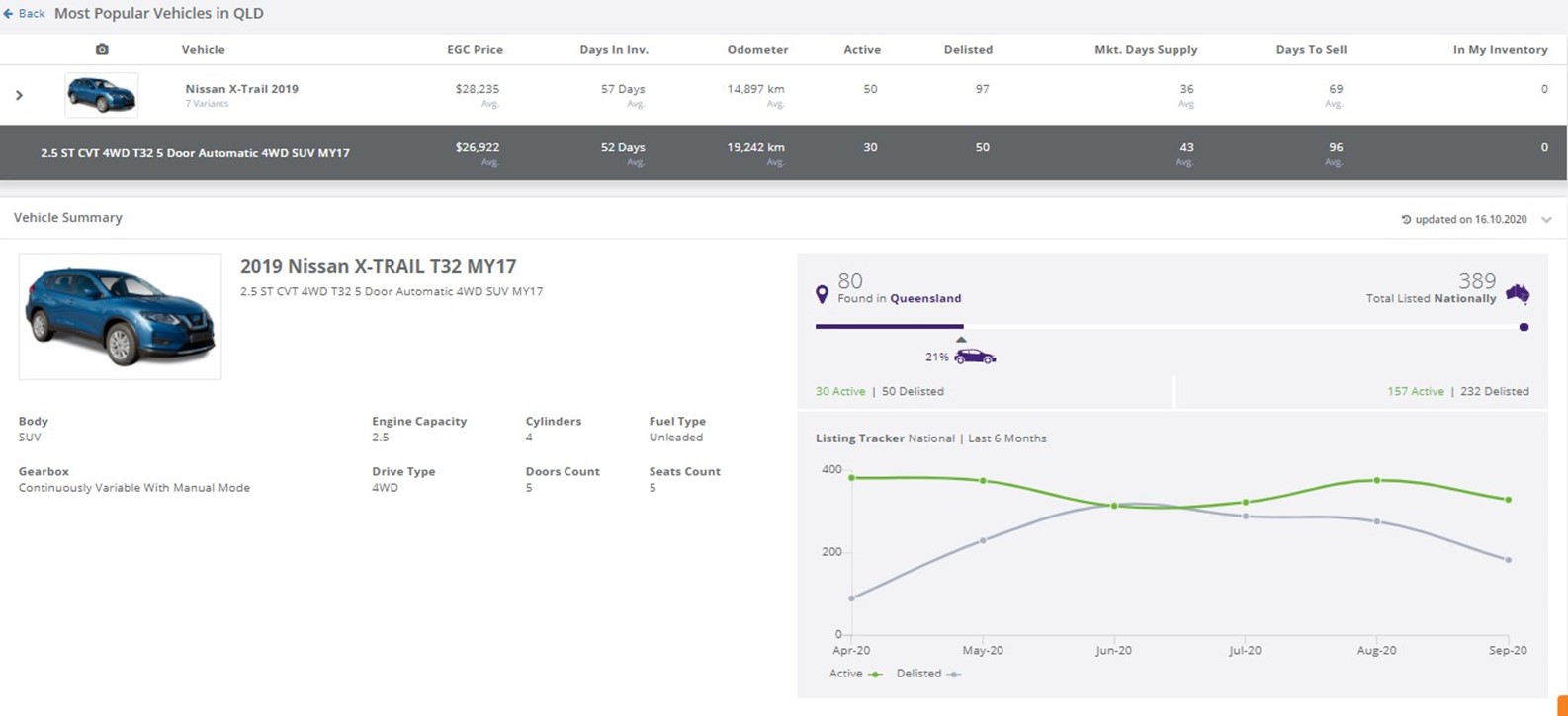Viewport: 1568px width, 716px height.
Task: Toggle the Active series in chart legend
Action: pos(855,674)
